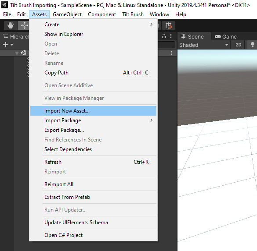Click the Unity logo in title bar
The height and width of the screenshot is (251, 257).
(4, 5)
